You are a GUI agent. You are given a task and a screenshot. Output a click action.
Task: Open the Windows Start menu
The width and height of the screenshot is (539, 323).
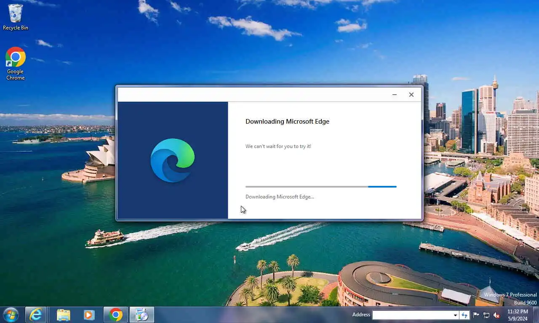[11, 315]
